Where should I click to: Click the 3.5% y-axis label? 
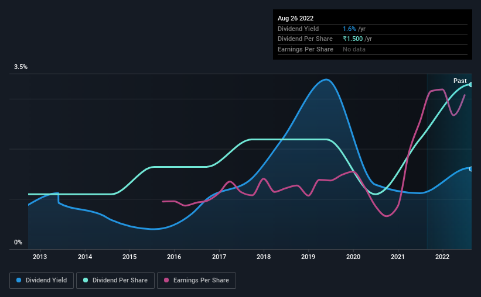[x=21, y=67]
